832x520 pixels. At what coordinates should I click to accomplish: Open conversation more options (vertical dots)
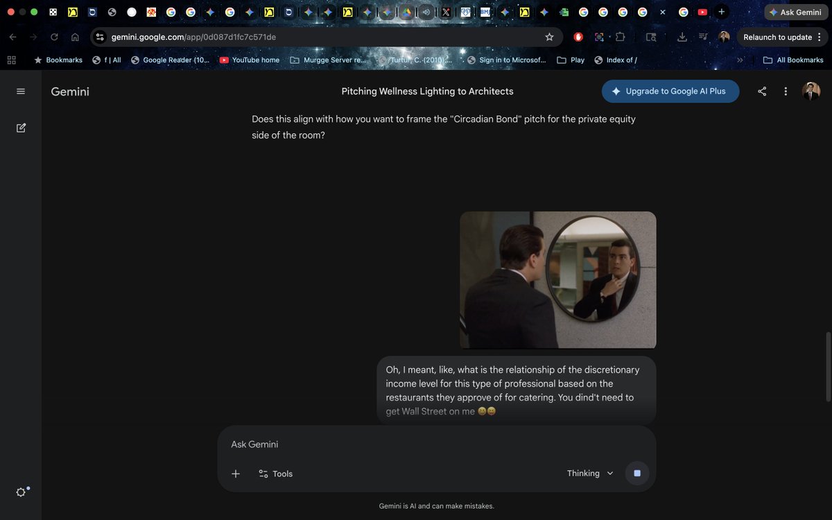tap(786, 92)
